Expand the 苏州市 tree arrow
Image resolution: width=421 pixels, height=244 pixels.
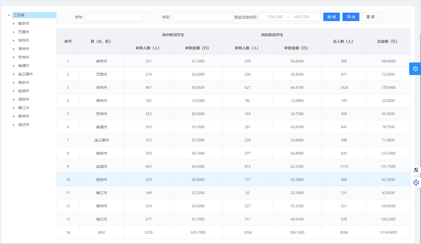click(14, 57)
